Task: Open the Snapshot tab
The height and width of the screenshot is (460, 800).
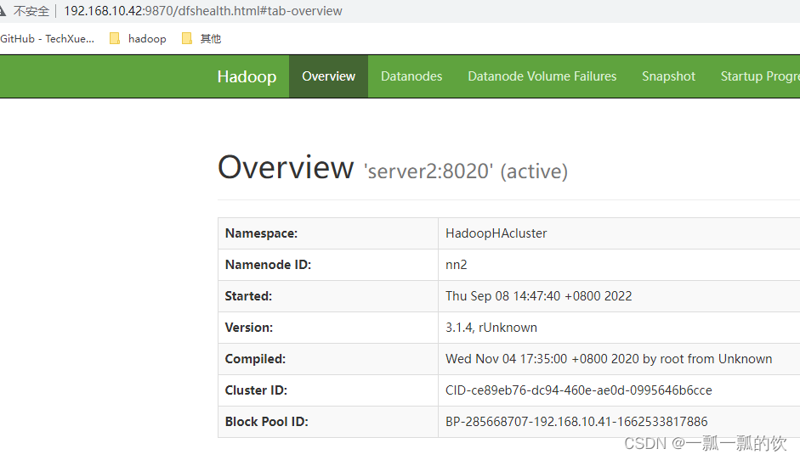Action: pyautogui.click(x=668, y=76)
